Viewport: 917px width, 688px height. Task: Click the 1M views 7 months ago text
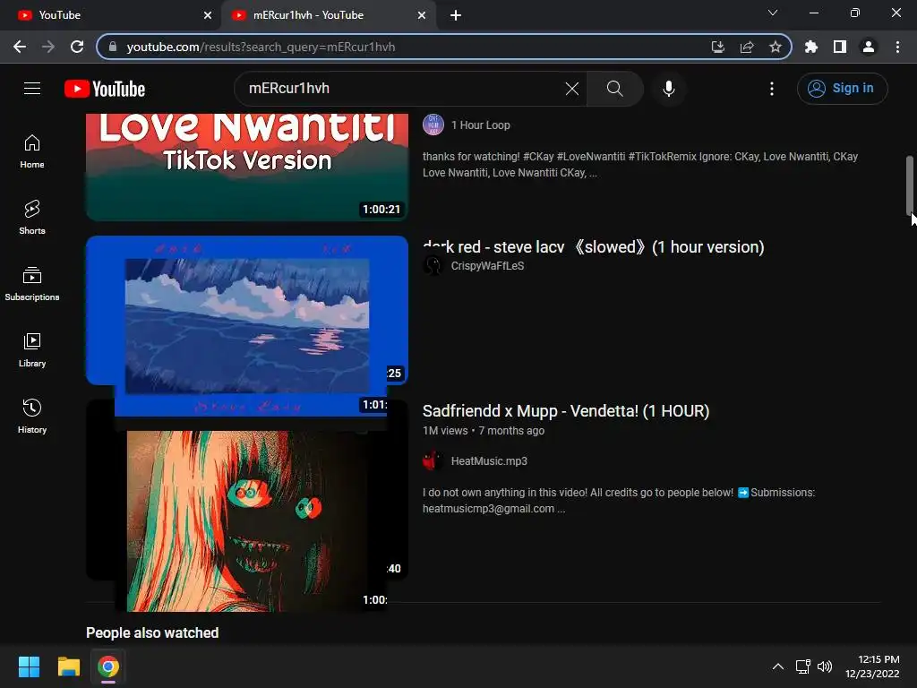(484, 431)
